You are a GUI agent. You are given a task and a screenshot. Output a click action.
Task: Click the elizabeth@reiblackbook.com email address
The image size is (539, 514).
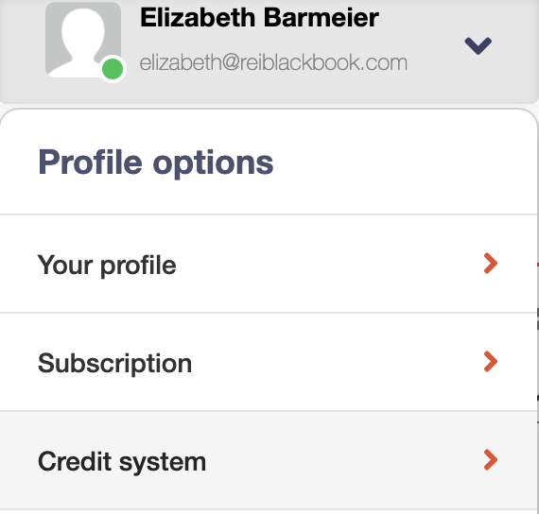[x=273, y=62]
